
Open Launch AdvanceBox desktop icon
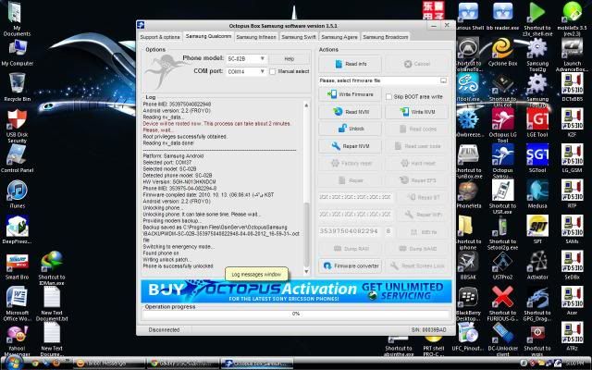[572, 55]
